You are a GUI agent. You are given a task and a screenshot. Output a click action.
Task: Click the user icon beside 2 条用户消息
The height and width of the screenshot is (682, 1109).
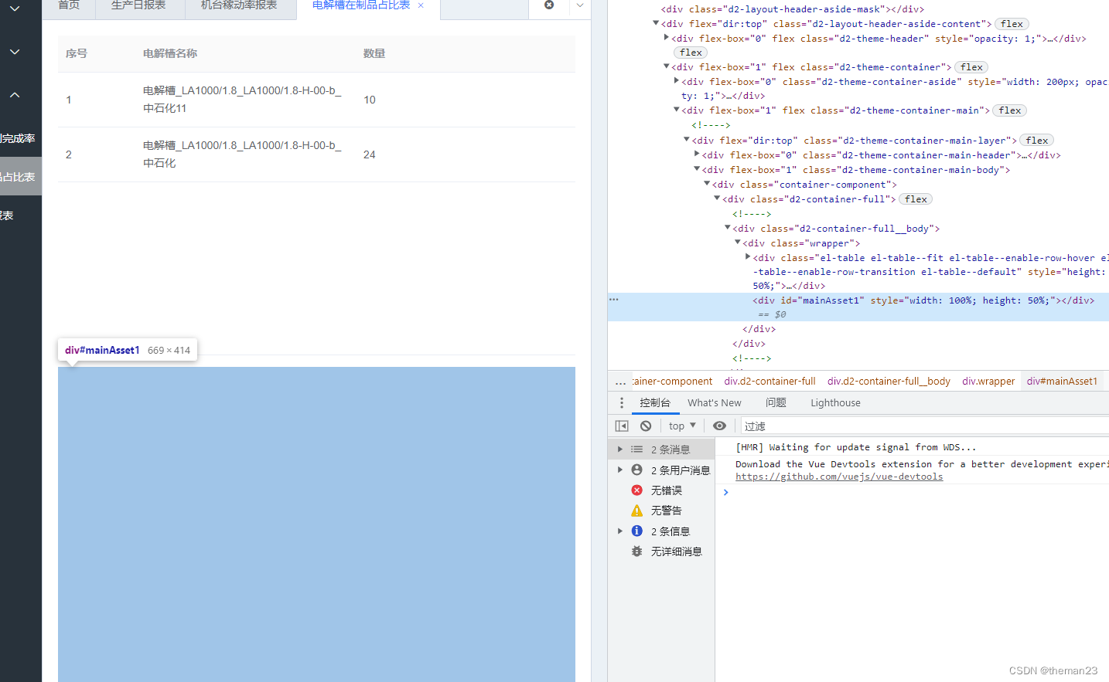pos(636,470)
